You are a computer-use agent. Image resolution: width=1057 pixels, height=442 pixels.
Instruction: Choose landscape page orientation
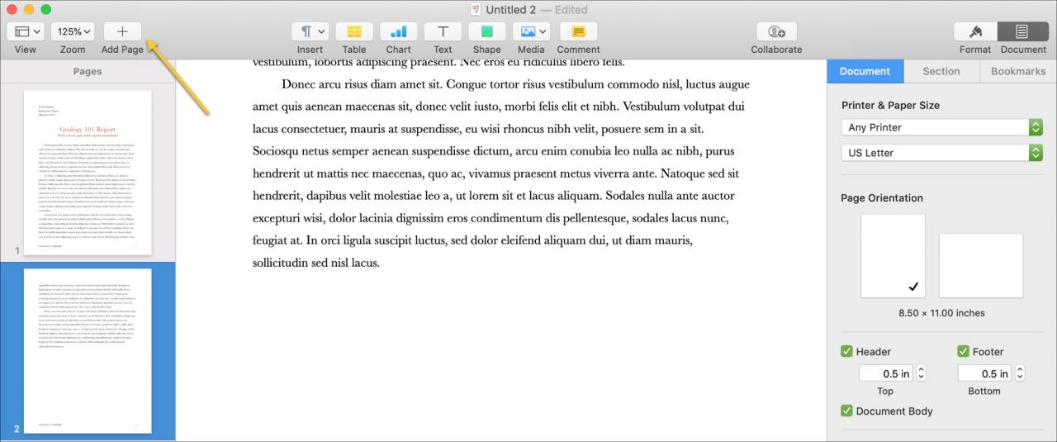tap(981, 265)
